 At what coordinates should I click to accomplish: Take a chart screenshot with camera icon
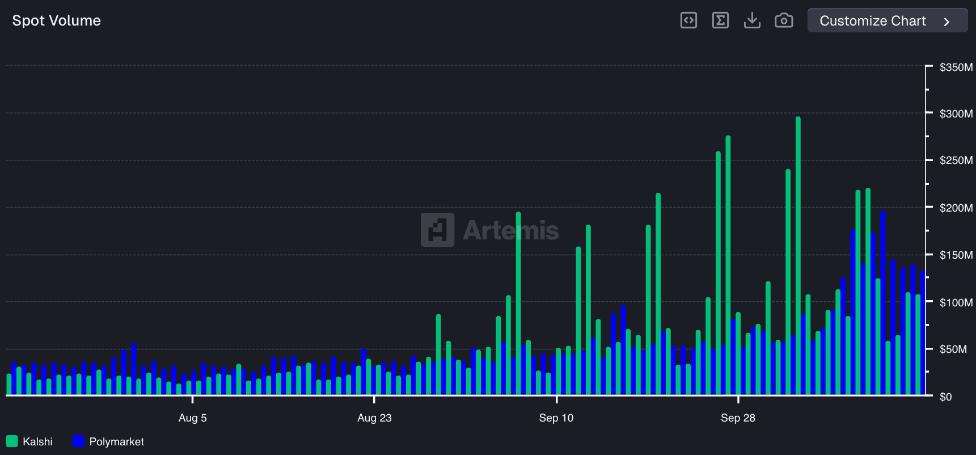(784, 20)
